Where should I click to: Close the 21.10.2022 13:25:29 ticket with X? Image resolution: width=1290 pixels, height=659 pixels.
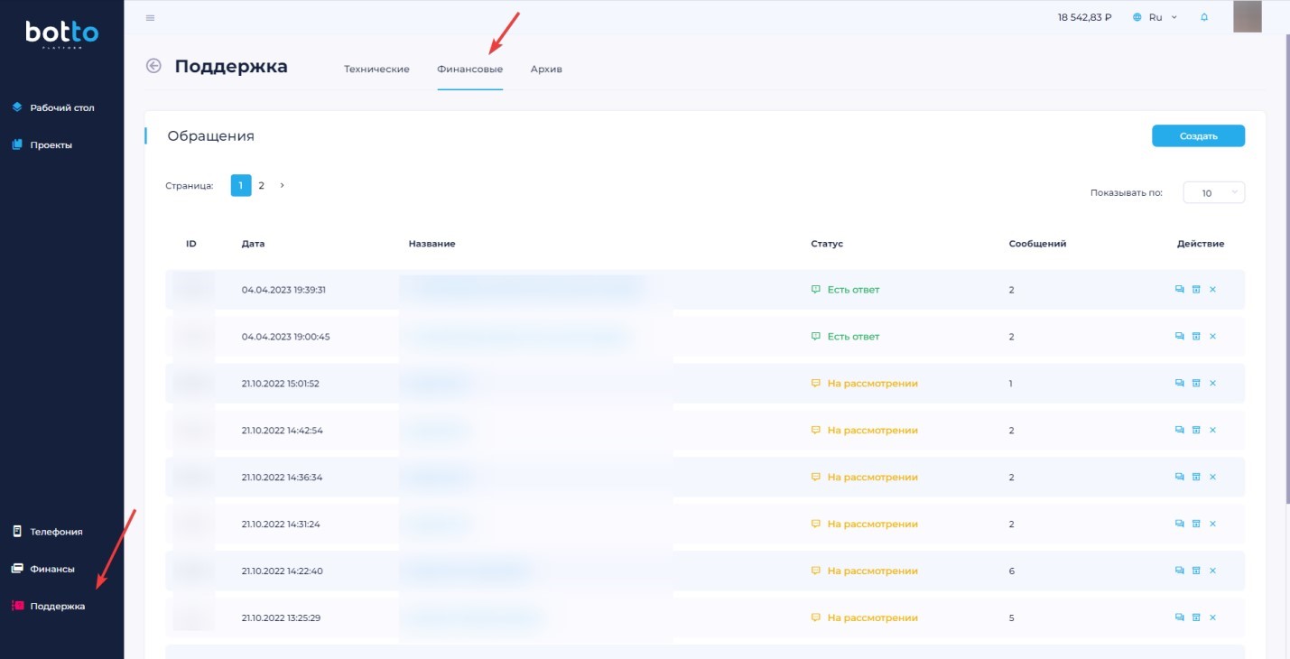click(1212, 617)
